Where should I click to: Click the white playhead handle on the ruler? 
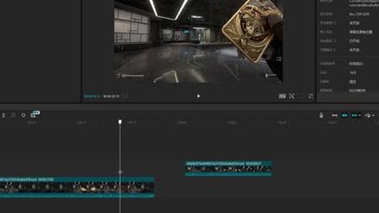click(120, 122)
